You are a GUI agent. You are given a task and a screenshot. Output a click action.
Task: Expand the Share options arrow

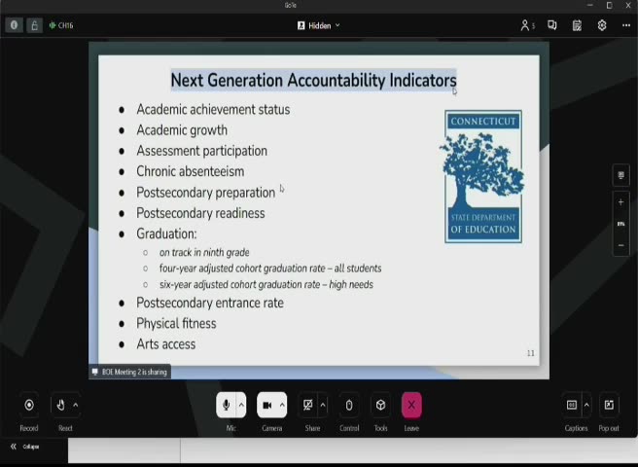[323, 405]
